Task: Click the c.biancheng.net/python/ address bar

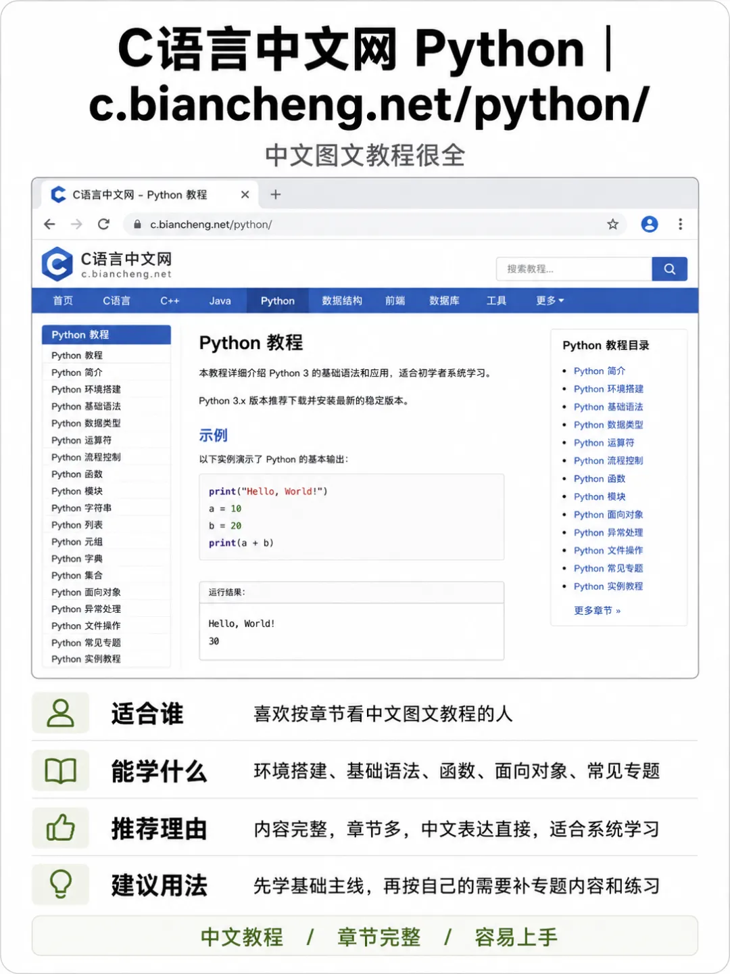Action: 375,225
